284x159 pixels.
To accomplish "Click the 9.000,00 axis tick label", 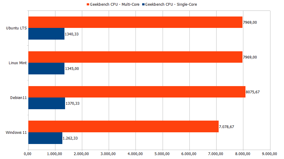I will 269,154.
